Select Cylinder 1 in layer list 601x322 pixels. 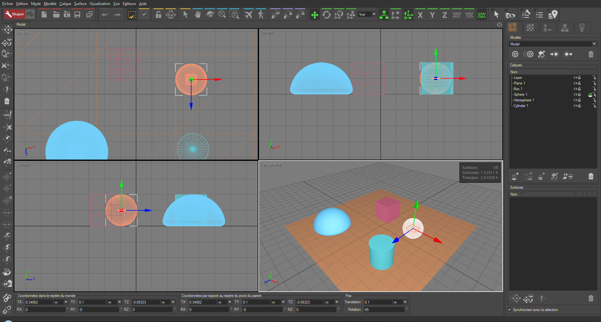point(521,106)
